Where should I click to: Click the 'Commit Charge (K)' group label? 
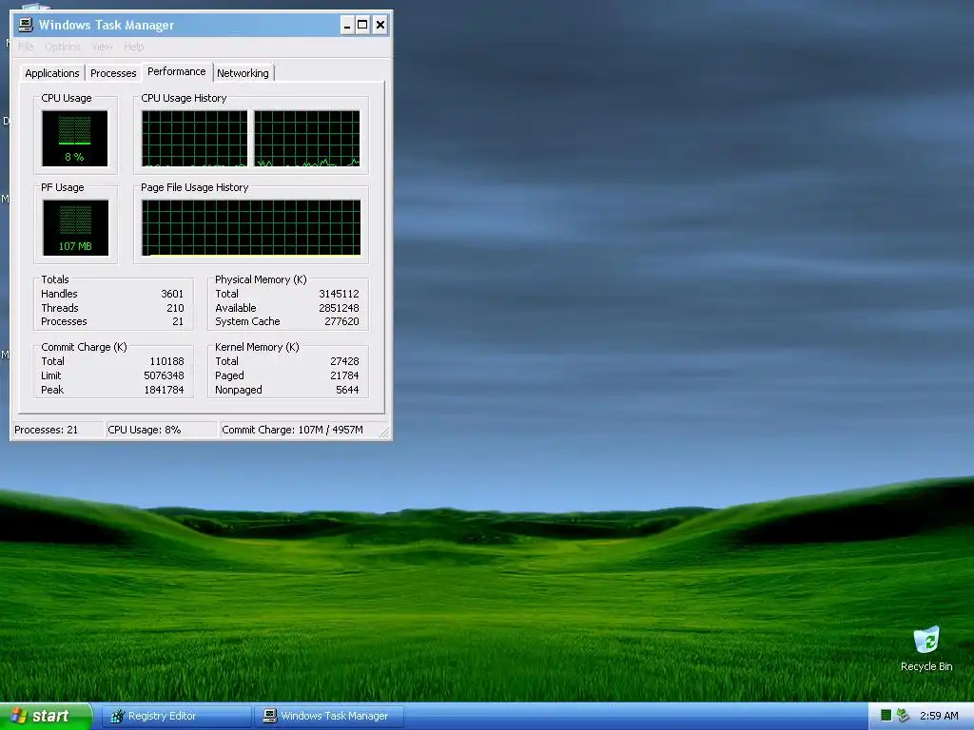84,347
